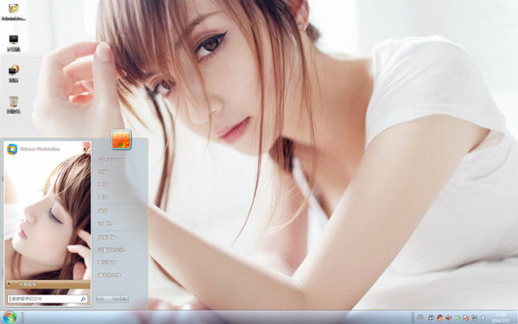The width and height of the screenshot is (518, 324).
Task: Select Administrator folder desktop icon
Action: coord(14,12)
